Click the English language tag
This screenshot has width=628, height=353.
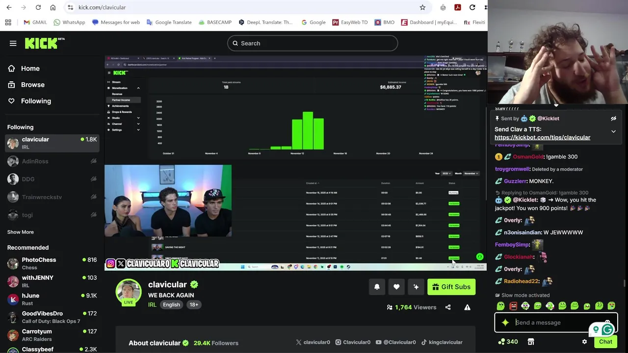[x=171, y=304]
